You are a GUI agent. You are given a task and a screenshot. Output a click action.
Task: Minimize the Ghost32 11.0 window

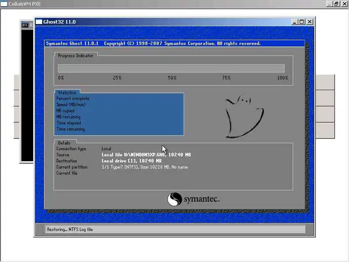pos(294,22)
